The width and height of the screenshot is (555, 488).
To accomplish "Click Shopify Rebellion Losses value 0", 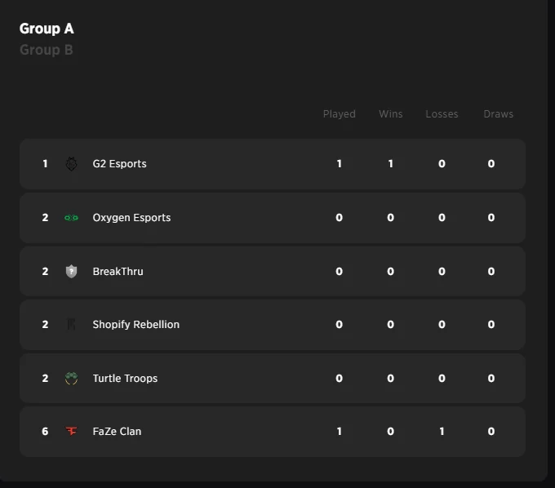I will click(x=442, y=325).
